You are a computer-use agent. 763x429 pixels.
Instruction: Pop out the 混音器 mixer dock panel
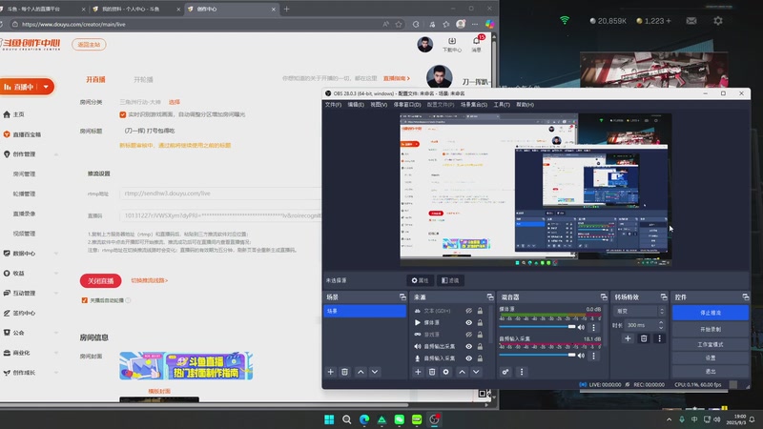click(604, 296)
